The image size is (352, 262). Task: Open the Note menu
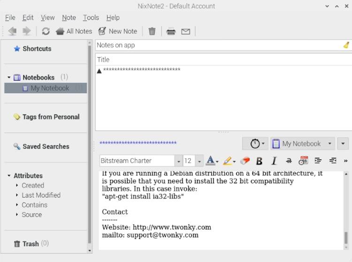(69, 18)
